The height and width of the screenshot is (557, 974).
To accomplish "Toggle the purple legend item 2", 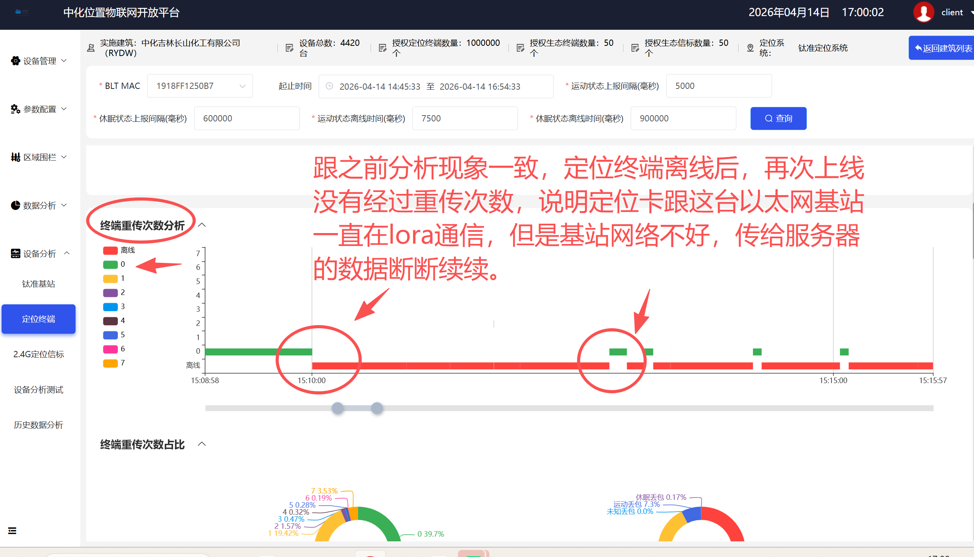I will pos(114,293).
